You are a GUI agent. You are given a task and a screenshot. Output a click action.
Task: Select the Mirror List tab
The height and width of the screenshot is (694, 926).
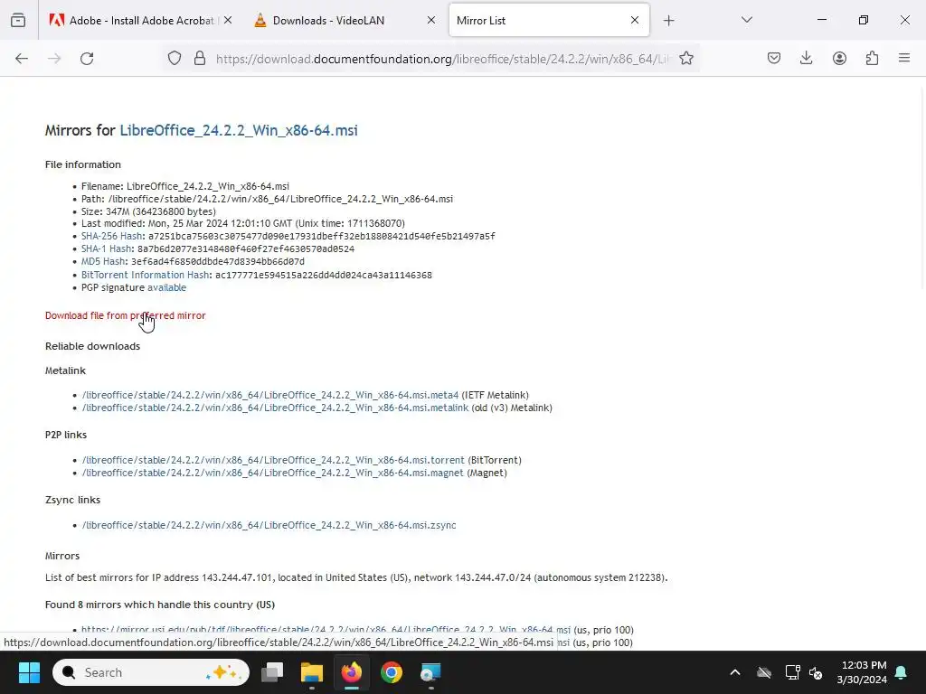tap(549, 20)
